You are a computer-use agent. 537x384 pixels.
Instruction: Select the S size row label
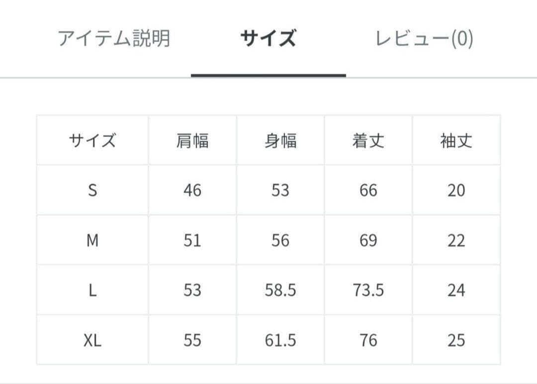click(92, 190)
